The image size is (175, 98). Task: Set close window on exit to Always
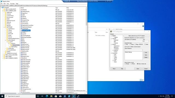(x=125, y=64)
